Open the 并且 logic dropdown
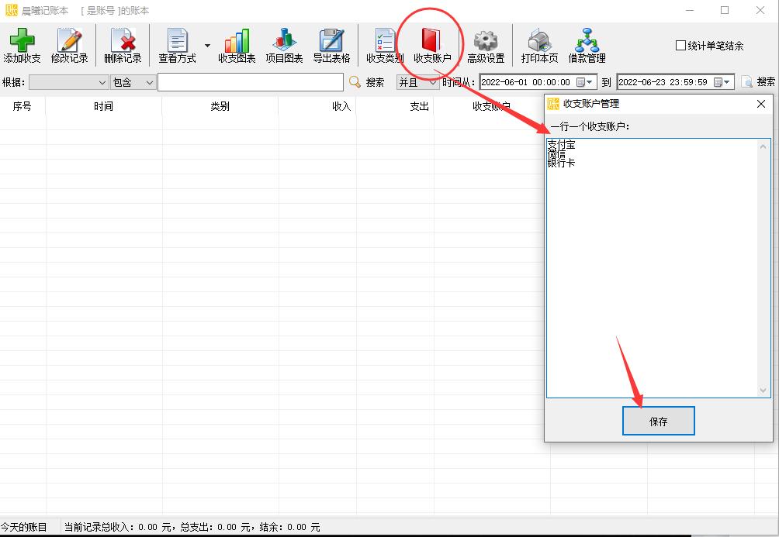 pyautogui.click(x=417, y=82)
